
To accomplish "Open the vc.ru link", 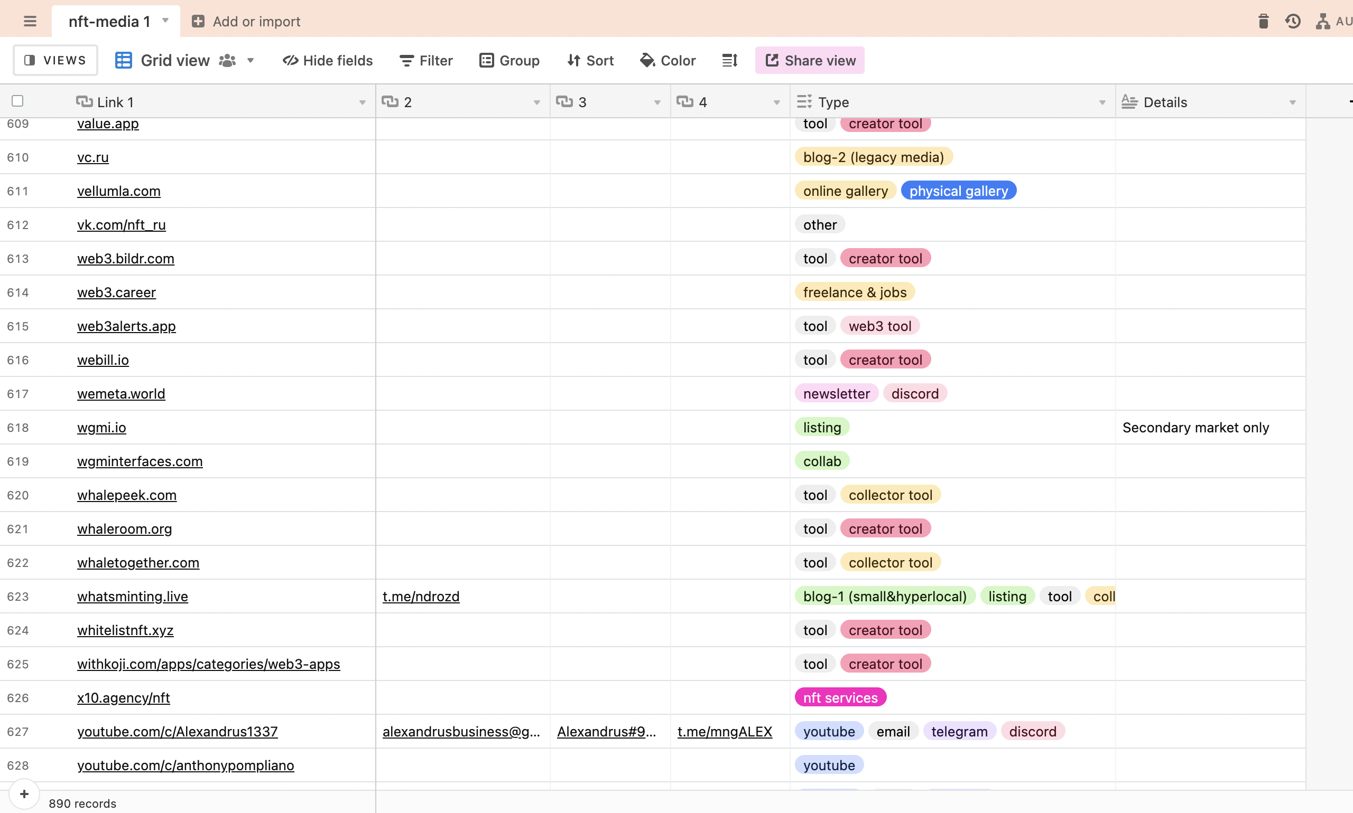I will click(92, 157).
